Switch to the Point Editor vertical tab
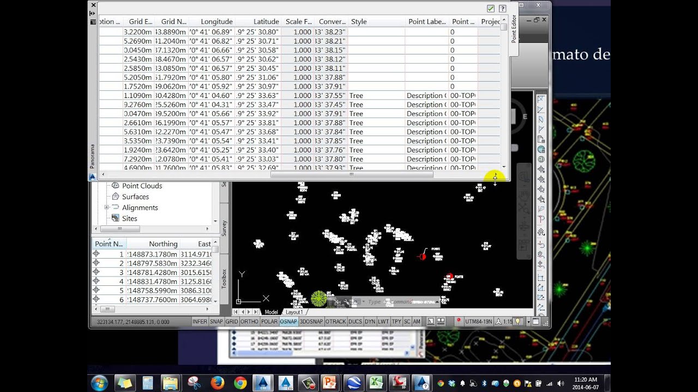The width and height of the screenshot is (698, 392). [x=514, y=29]
